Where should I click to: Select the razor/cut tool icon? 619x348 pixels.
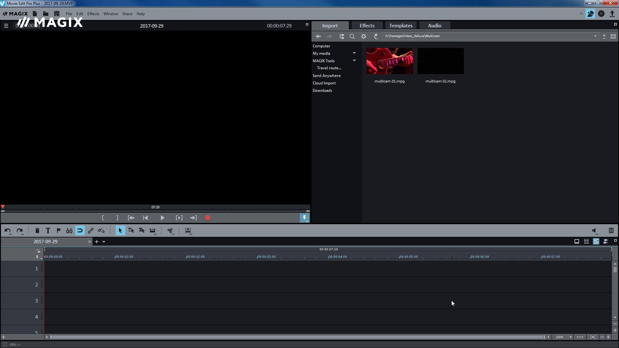point(170,230)
